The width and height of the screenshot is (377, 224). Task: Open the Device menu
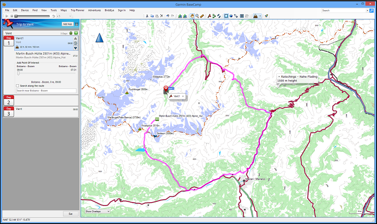pos(25,10)
